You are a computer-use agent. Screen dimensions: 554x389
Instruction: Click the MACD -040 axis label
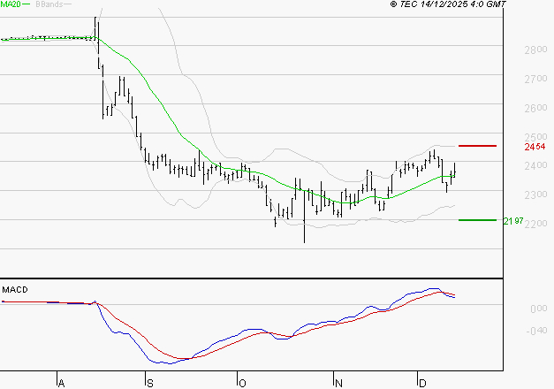tap(536, 331)
